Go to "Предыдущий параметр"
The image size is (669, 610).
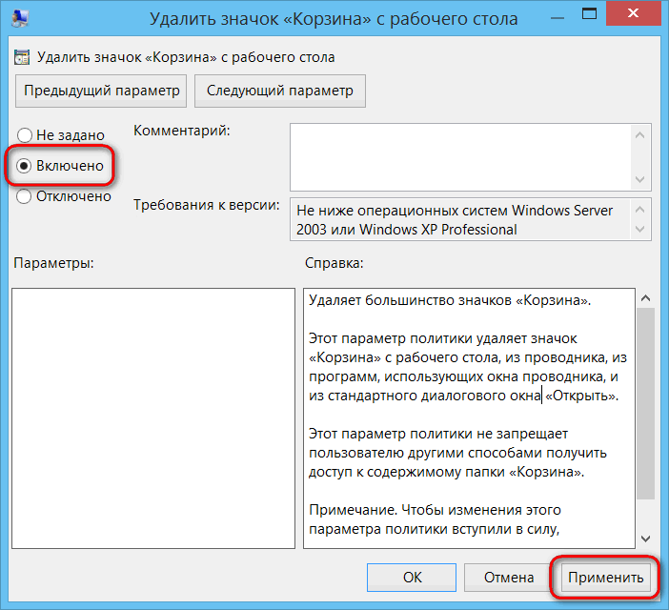(x=101, y=91)
